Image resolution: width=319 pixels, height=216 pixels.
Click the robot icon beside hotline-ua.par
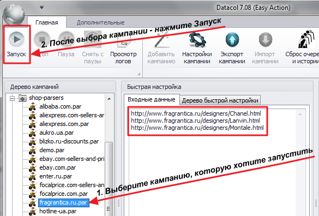click(x=33, y=212)
